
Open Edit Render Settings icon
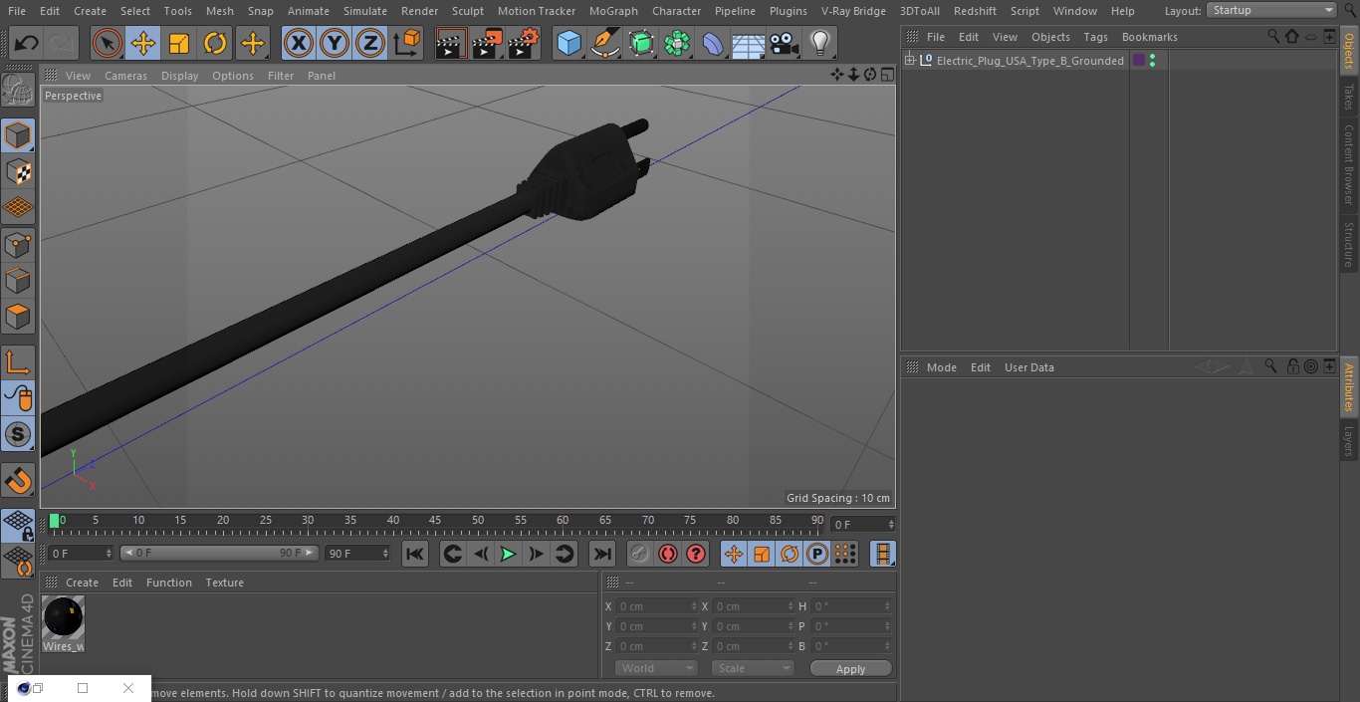(x=523, y=43)
